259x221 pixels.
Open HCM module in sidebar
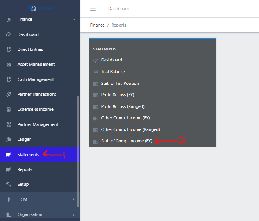click(x=22, y=199)
